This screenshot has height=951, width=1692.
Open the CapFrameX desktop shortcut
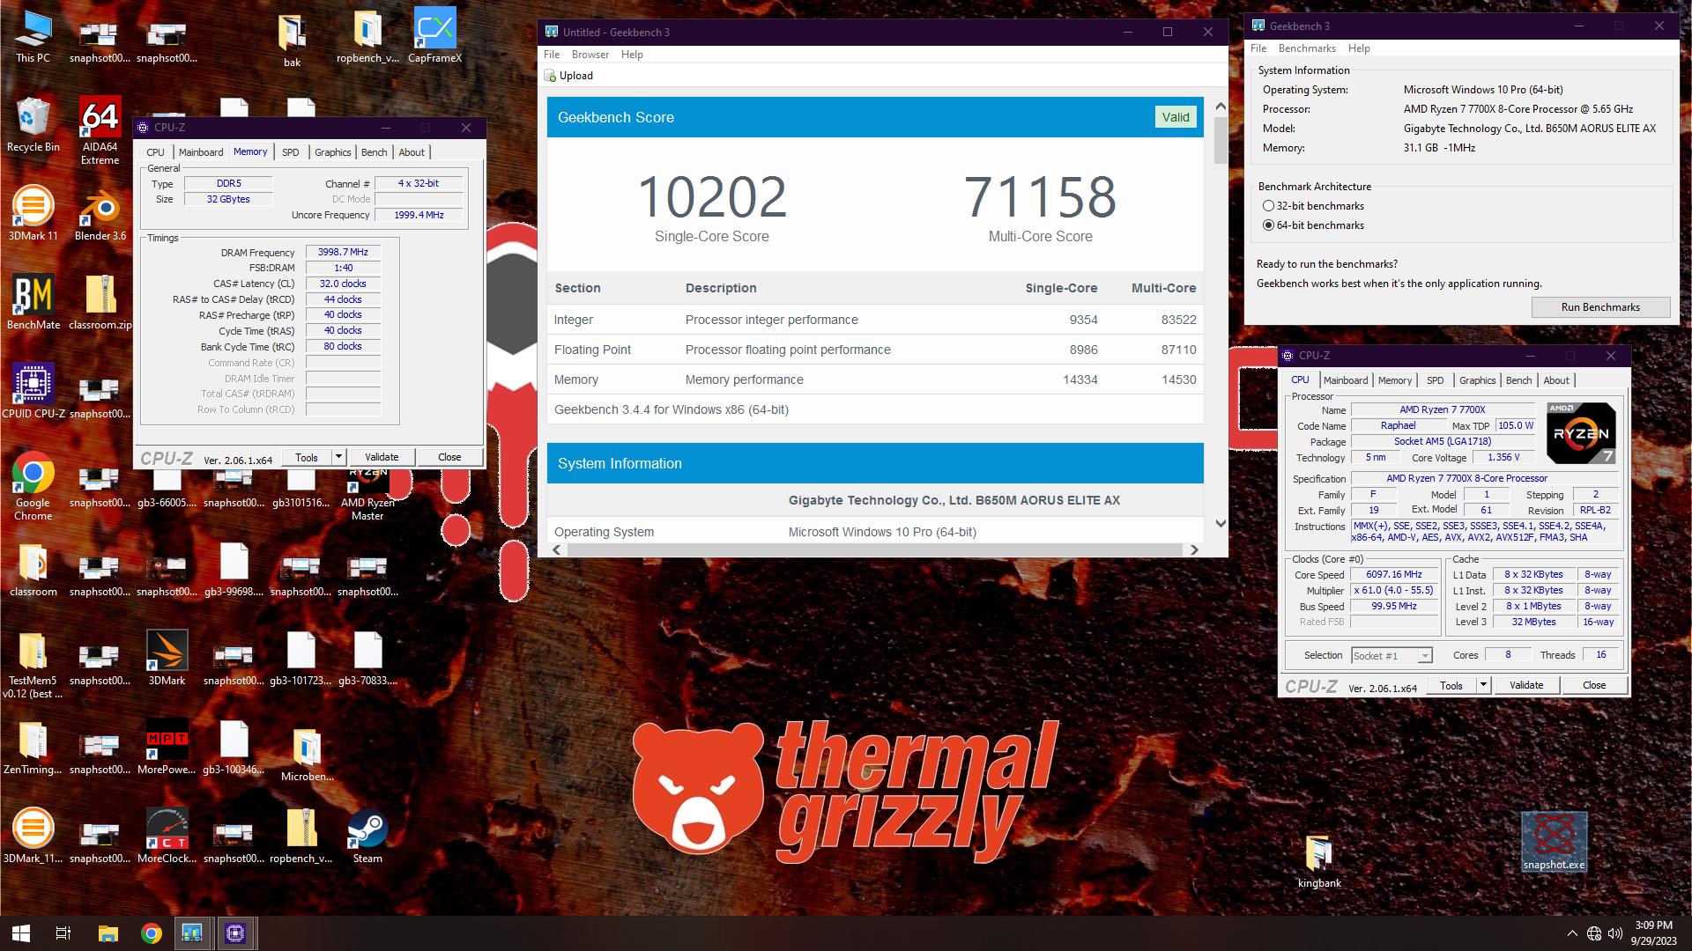(x=435, y=36)
